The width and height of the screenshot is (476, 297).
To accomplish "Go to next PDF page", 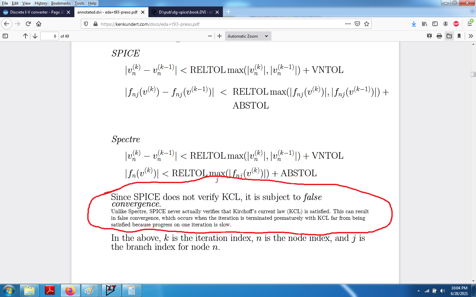I will point(35,36).
